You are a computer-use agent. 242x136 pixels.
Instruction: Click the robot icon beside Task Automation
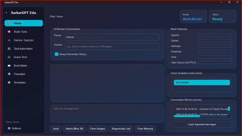9,49
